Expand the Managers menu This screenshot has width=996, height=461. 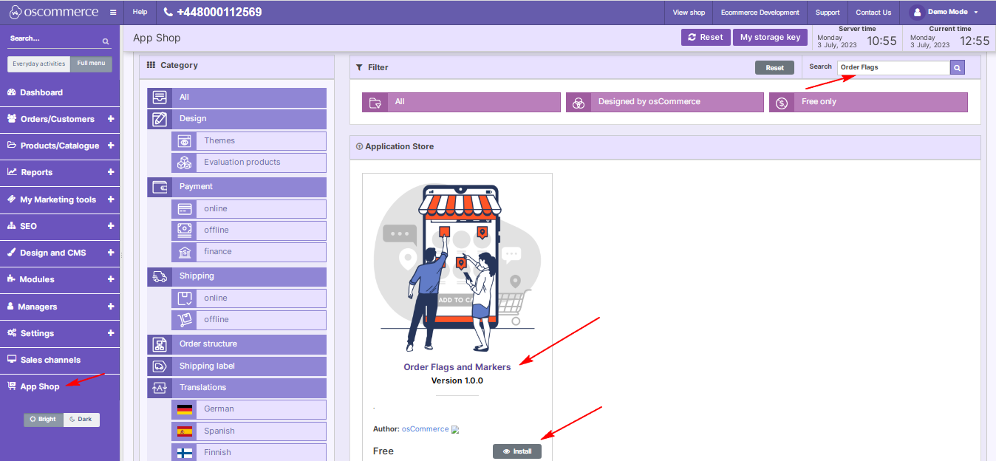click(111, 307)
